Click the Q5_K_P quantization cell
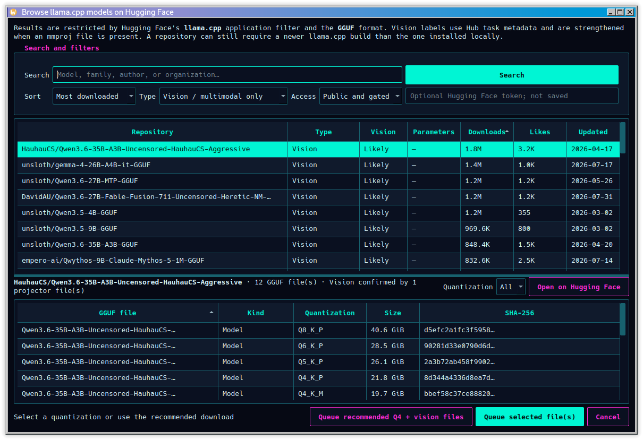 click(330, 362)
